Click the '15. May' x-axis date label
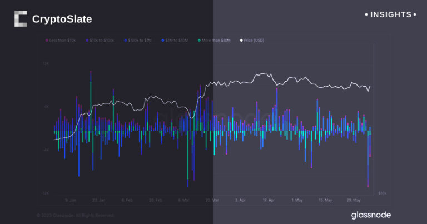This screenshot has width=427, height=224. (x=325, y=200)
